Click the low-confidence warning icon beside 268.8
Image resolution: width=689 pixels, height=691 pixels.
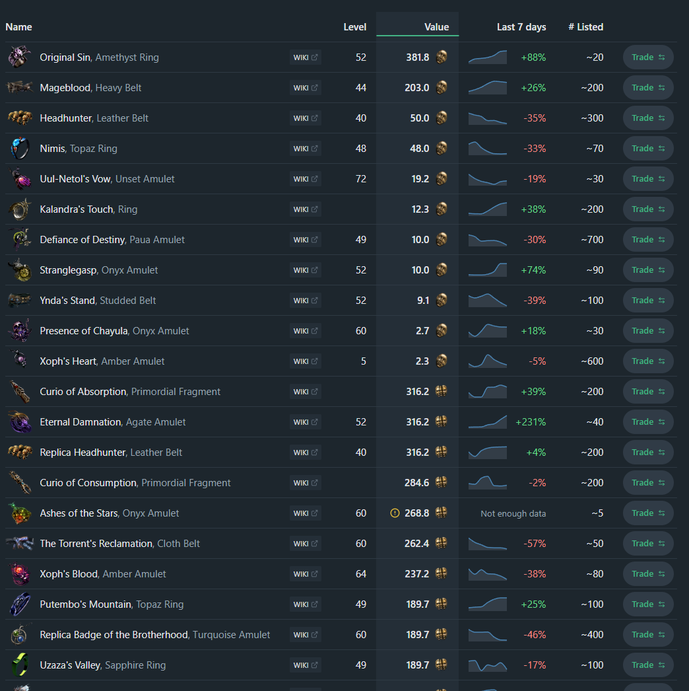click(x=395, y=513)
